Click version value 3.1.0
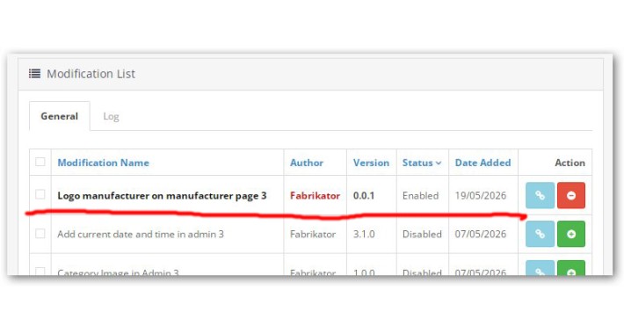 click(x=364, y=234)
